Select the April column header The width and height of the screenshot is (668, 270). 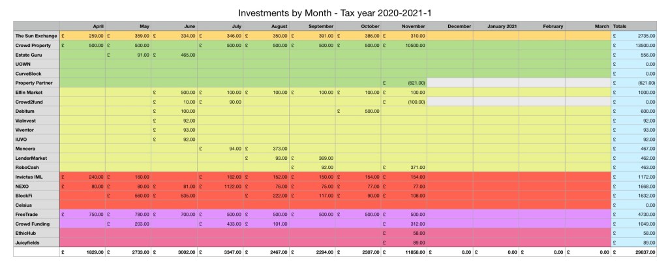coord(99,25)
